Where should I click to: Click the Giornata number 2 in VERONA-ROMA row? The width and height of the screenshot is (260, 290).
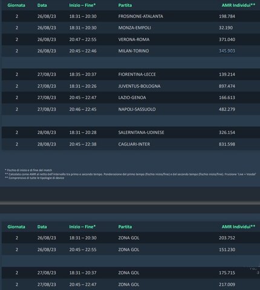pos(17,39)
